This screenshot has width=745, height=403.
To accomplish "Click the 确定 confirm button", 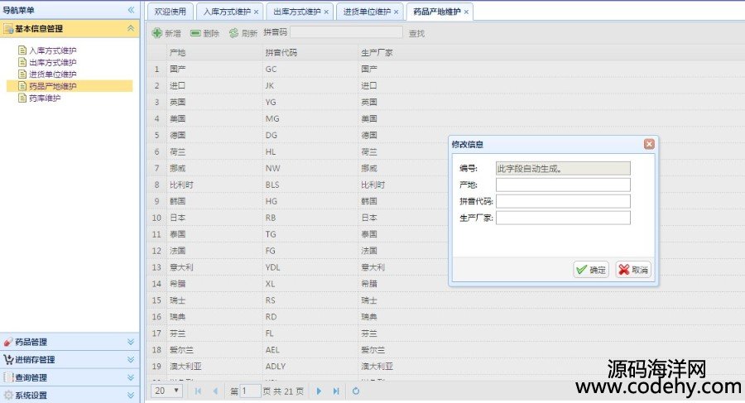I will click(591, 270).
